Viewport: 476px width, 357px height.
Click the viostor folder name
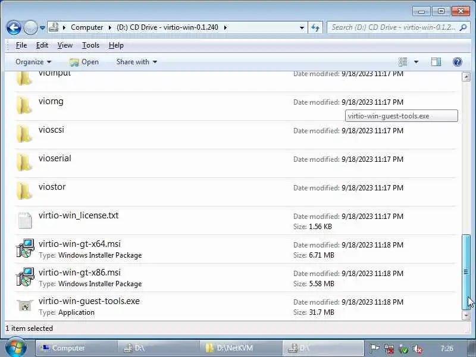[52, 187]
